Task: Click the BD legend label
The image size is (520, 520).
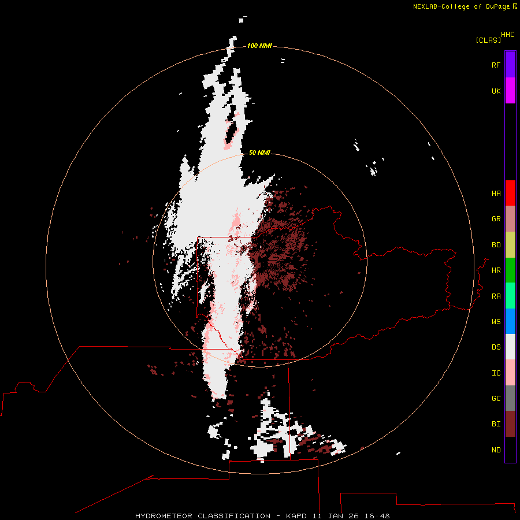Action: click(496, 245)
